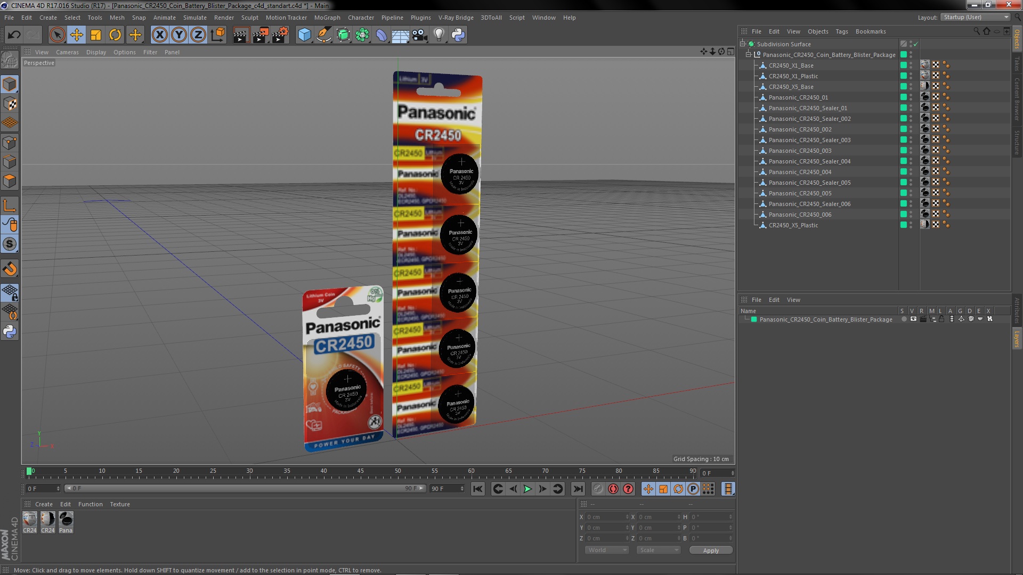Switch to Texture mode icon
The image size is (1023, 575).
(10, 104)
